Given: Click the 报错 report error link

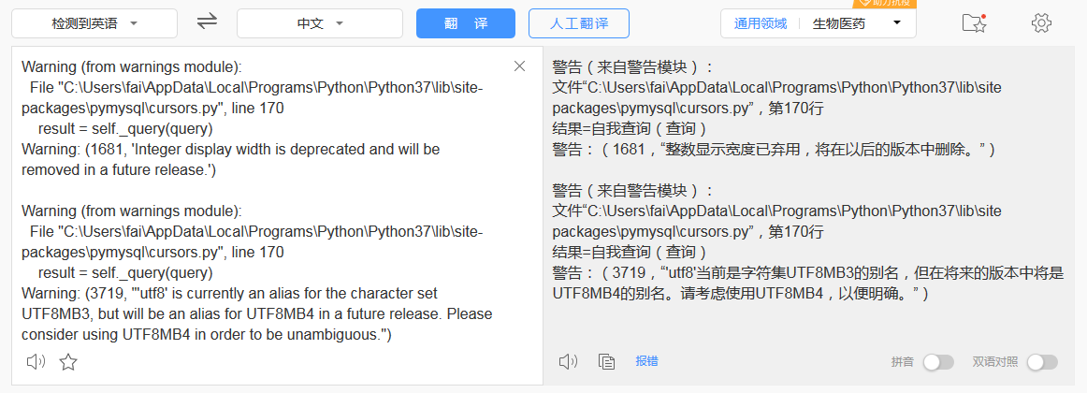Looking at the screenshot, I should (646, 361).
